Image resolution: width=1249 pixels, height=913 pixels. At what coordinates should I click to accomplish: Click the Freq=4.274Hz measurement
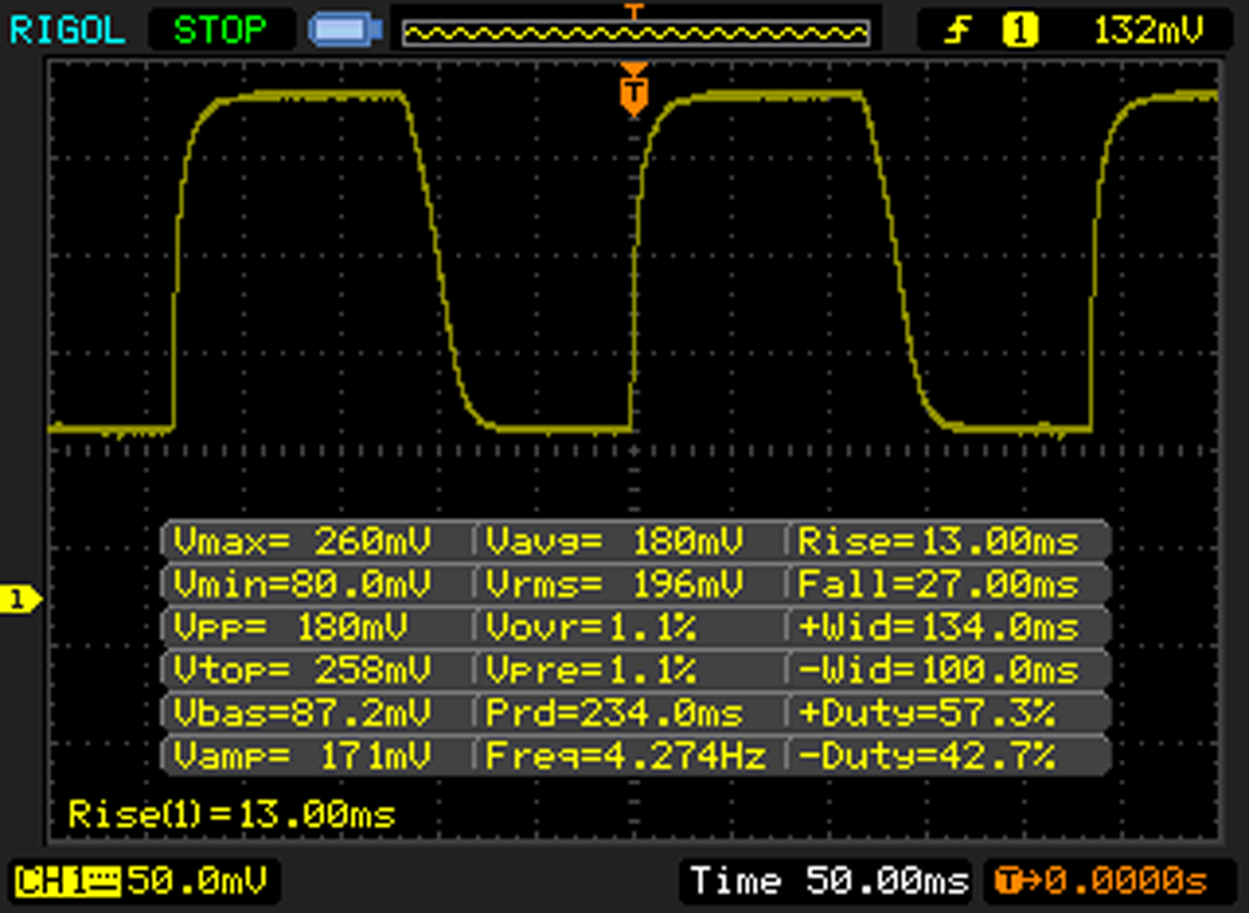coord(626,755)
